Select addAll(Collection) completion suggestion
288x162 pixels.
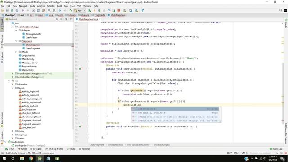coord(175,117)
